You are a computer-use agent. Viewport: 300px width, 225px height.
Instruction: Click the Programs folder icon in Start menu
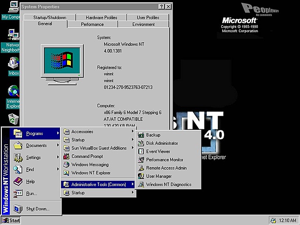(18, 134)
